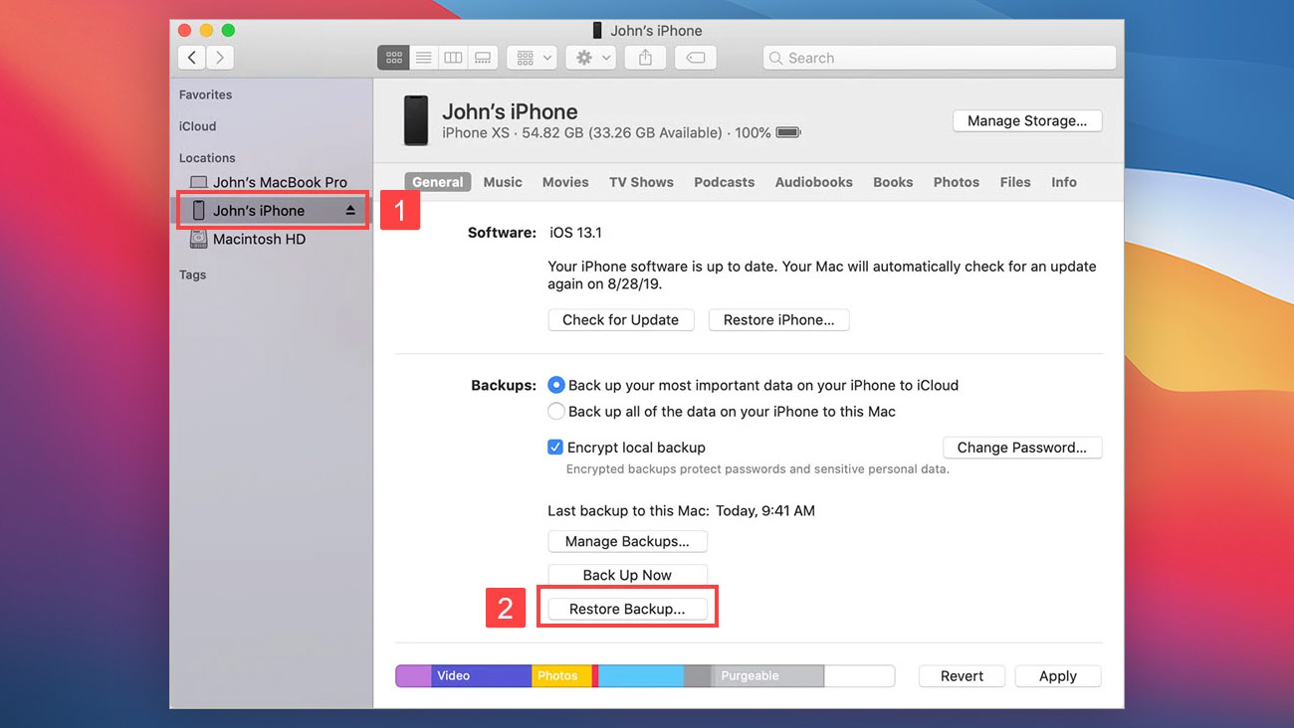
Task: Click Check for Update button
Action: pyautogui.click(x=620, y=319)
